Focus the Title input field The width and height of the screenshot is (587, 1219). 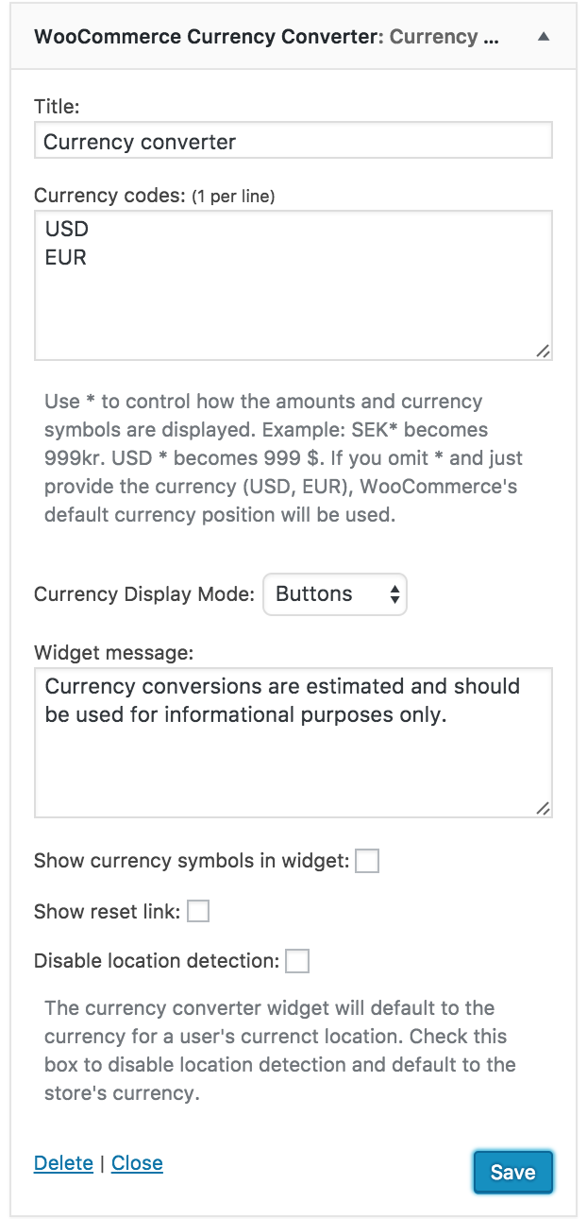(293, 142)
